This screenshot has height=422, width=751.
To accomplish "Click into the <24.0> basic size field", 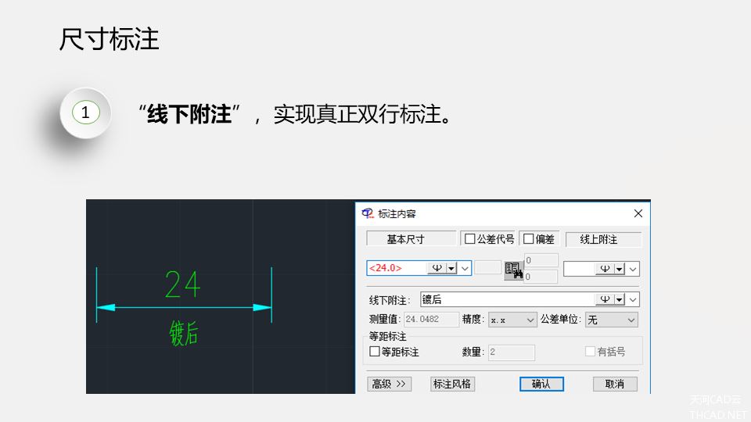I will click(x=397, y=268).
